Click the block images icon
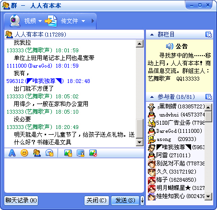Image resolution: width=217 pixels, height=210 pixels. pyautogui.click(x=93, y=153)
